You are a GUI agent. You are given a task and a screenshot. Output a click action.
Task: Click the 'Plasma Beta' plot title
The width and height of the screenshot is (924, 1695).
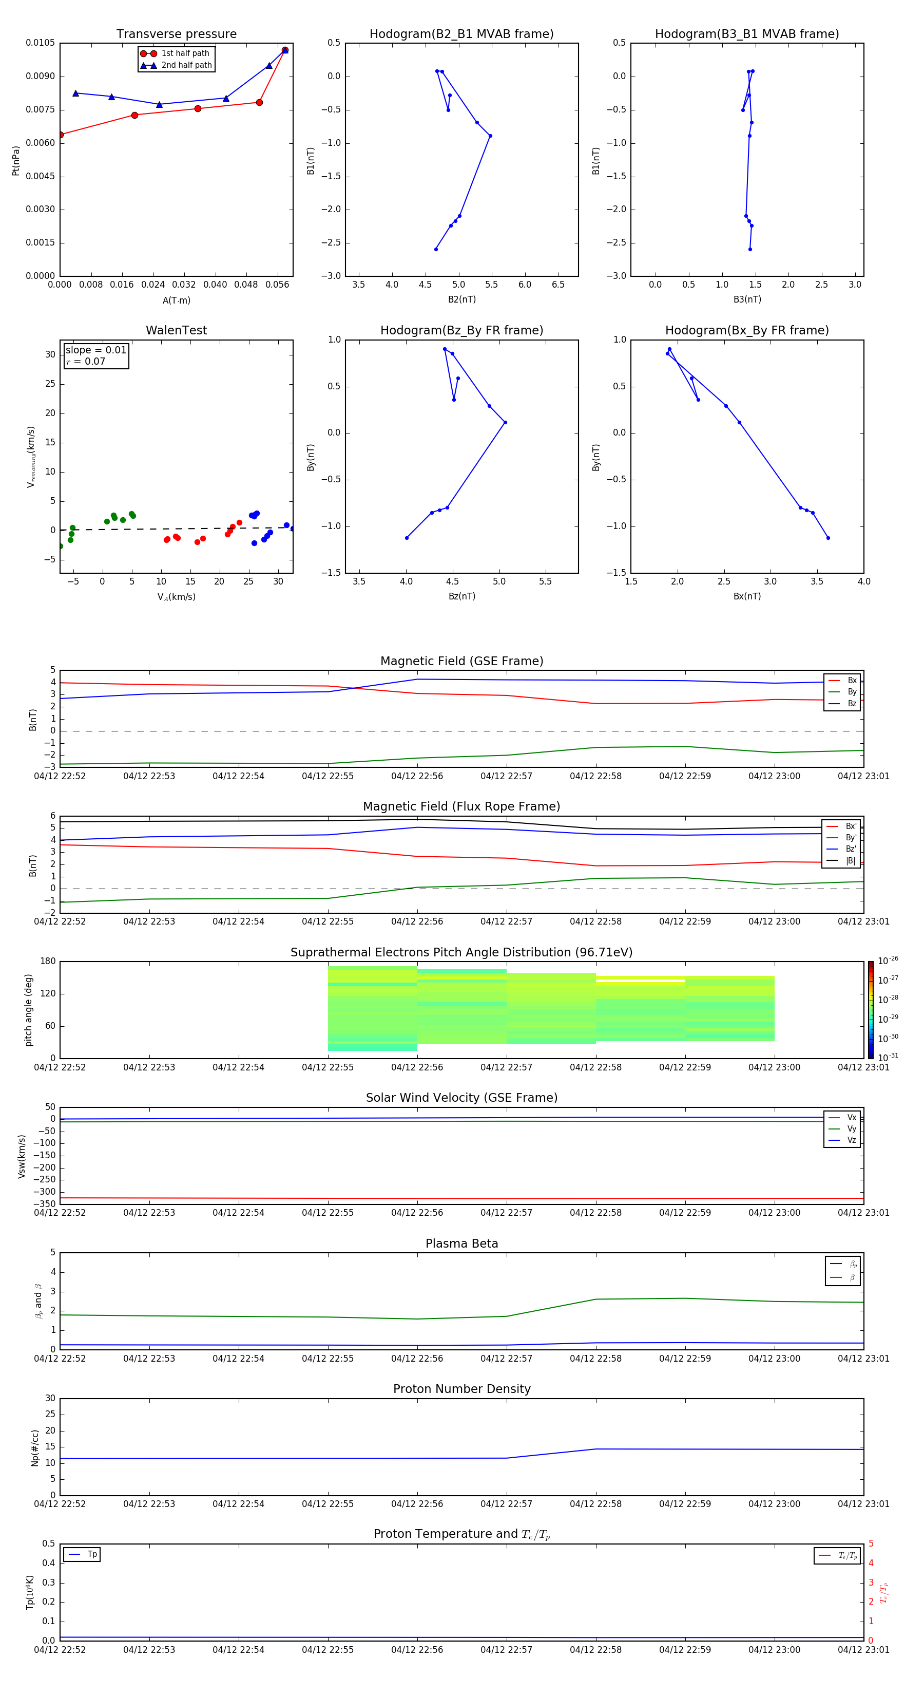click(x=461, y=1244)
